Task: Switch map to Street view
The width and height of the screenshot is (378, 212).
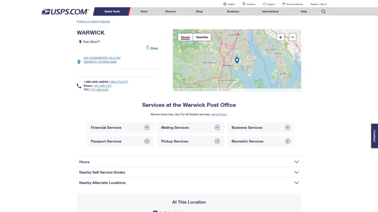Action: (186, 37)
